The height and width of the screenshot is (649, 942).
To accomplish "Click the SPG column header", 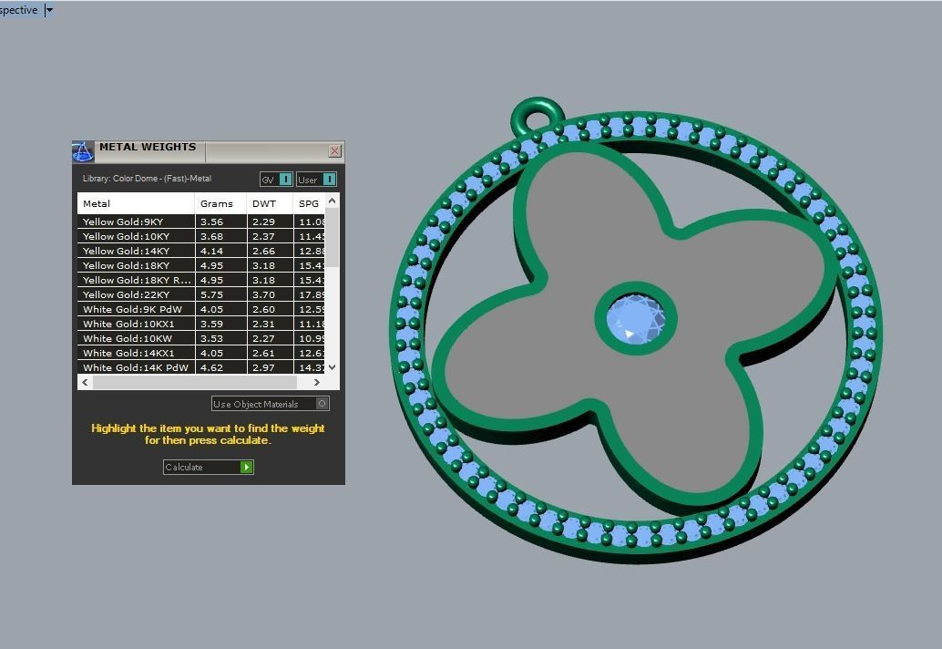I will 310,203.
